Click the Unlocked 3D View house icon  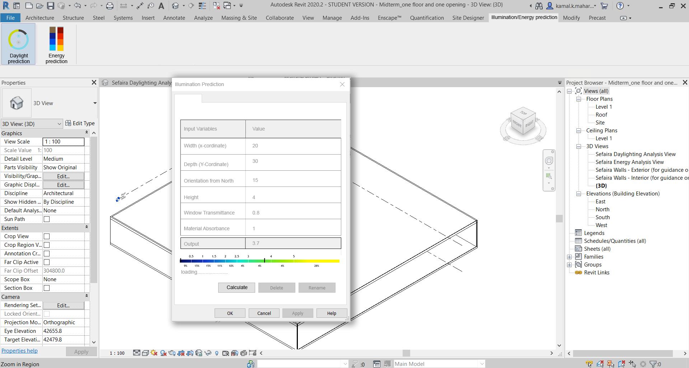pyautogui.click(x=199, y=353)
